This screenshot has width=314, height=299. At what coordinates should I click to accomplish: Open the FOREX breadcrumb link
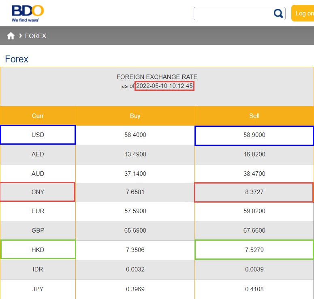(36, 36)
